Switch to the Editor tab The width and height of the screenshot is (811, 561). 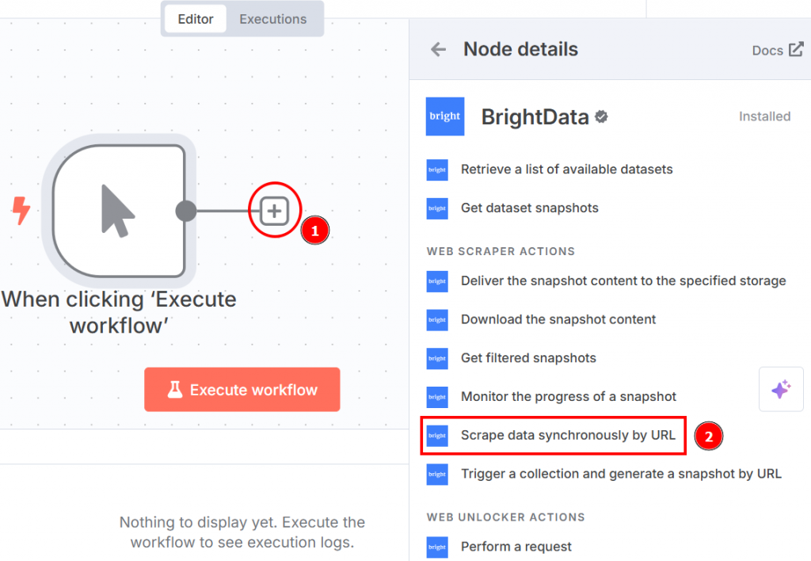(195, 18)
